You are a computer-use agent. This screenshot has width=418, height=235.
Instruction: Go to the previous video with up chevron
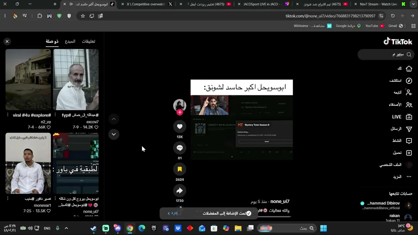tap(114, 119)
